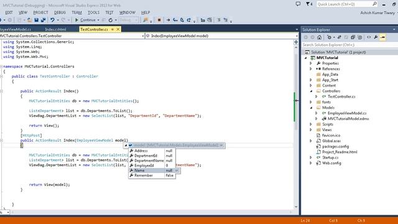398x224 pixels.
Task: Click the Continue debugging button
Action: (85, 20)
